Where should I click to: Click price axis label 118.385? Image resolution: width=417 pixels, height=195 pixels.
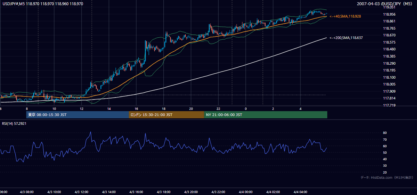pos(389,56)
